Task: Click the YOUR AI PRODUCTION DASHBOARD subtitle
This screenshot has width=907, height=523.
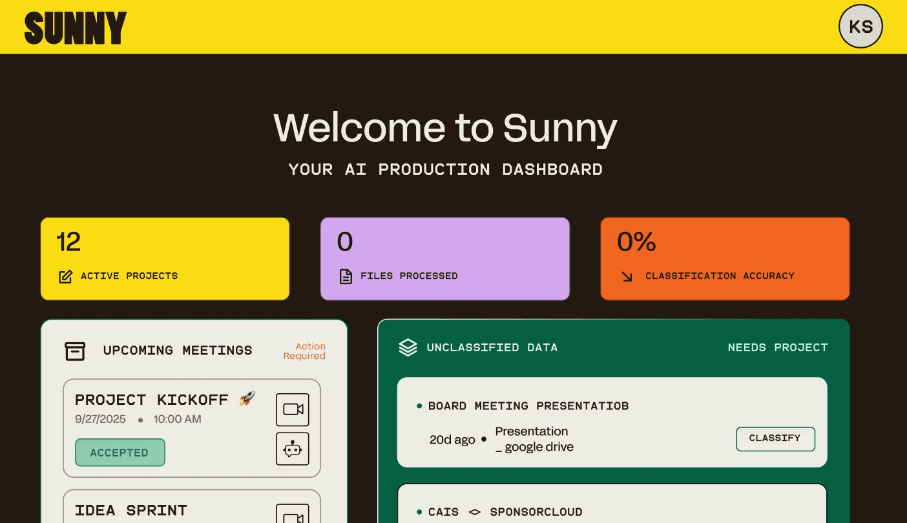Action: point(446,169)
